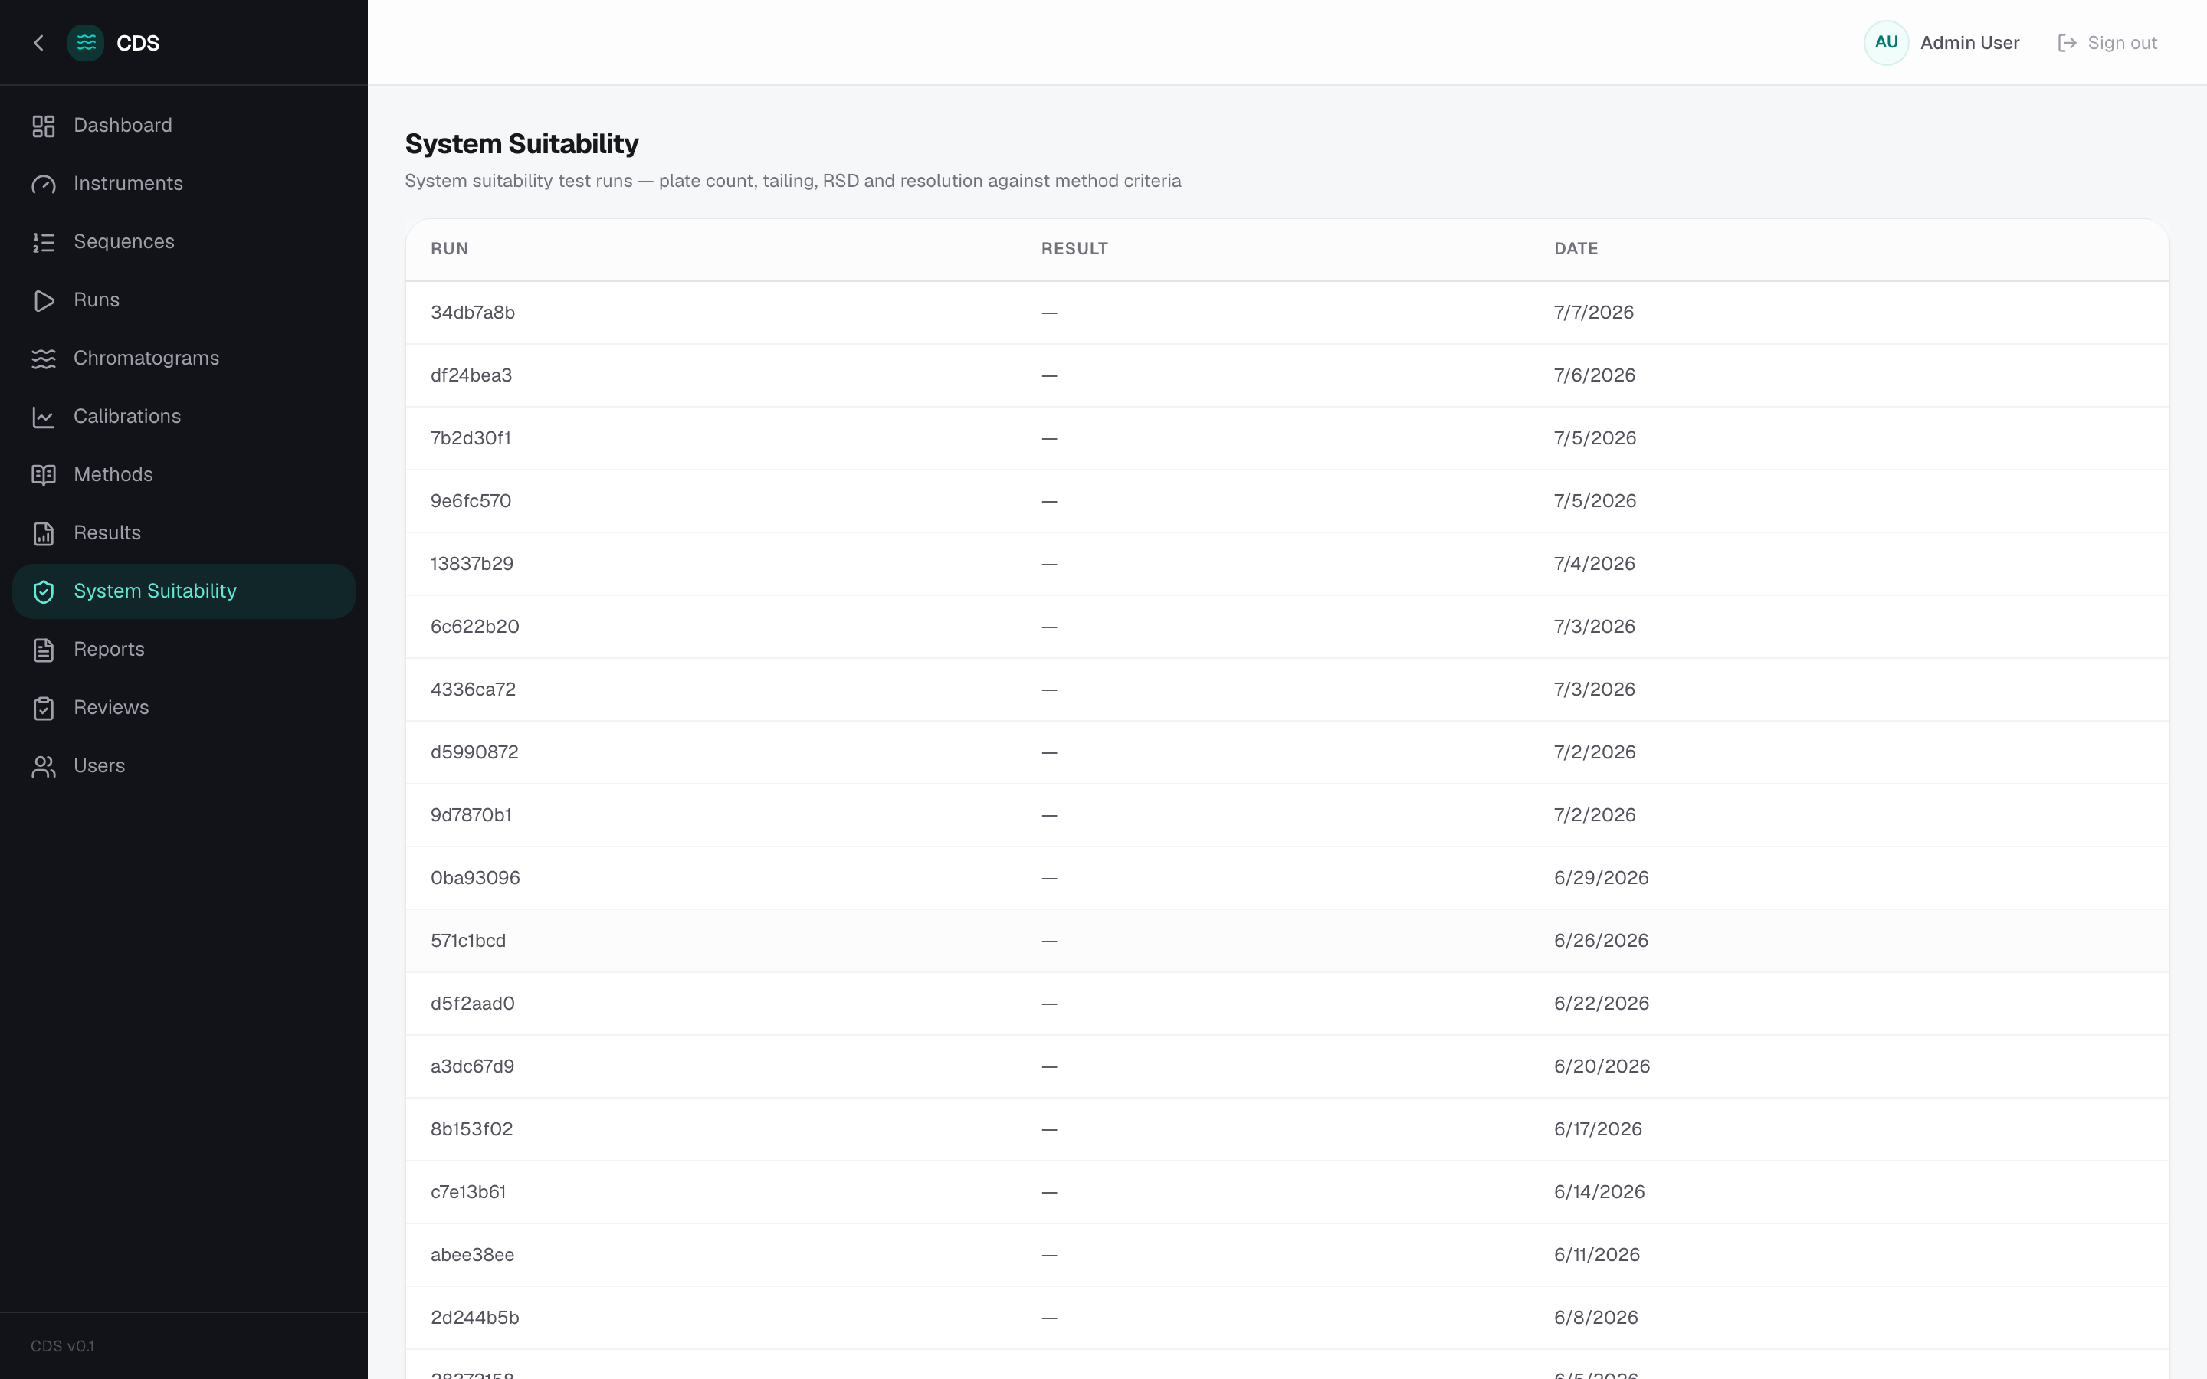The height and width of the screenshot is (1379, 2207).
Task: Click the Sign out arrow icon
Action: point(2068,43)
